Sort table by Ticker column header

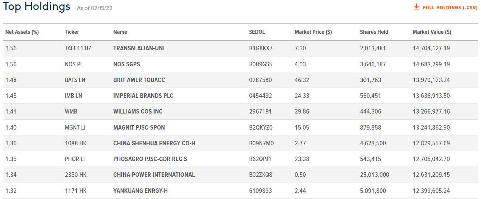click(x=72, y=32)
